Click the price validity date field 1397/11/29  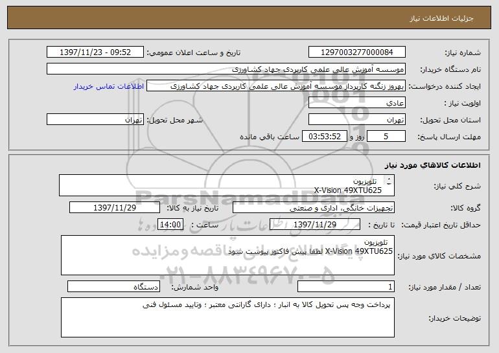click(315, 225)
